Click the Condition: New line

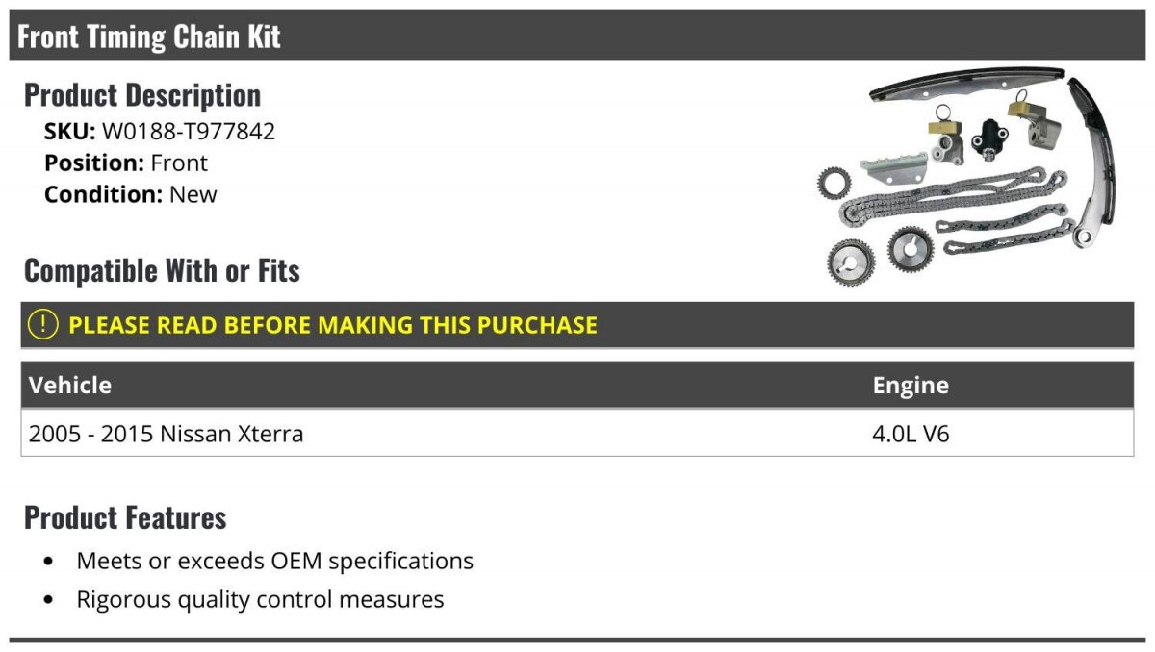(131, 194)
